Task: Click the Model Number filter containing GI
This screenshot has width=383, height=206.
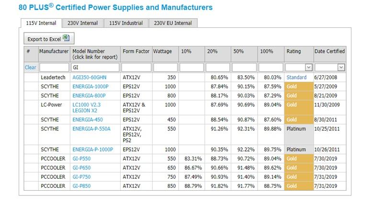Action: click(x=95, y=67)
